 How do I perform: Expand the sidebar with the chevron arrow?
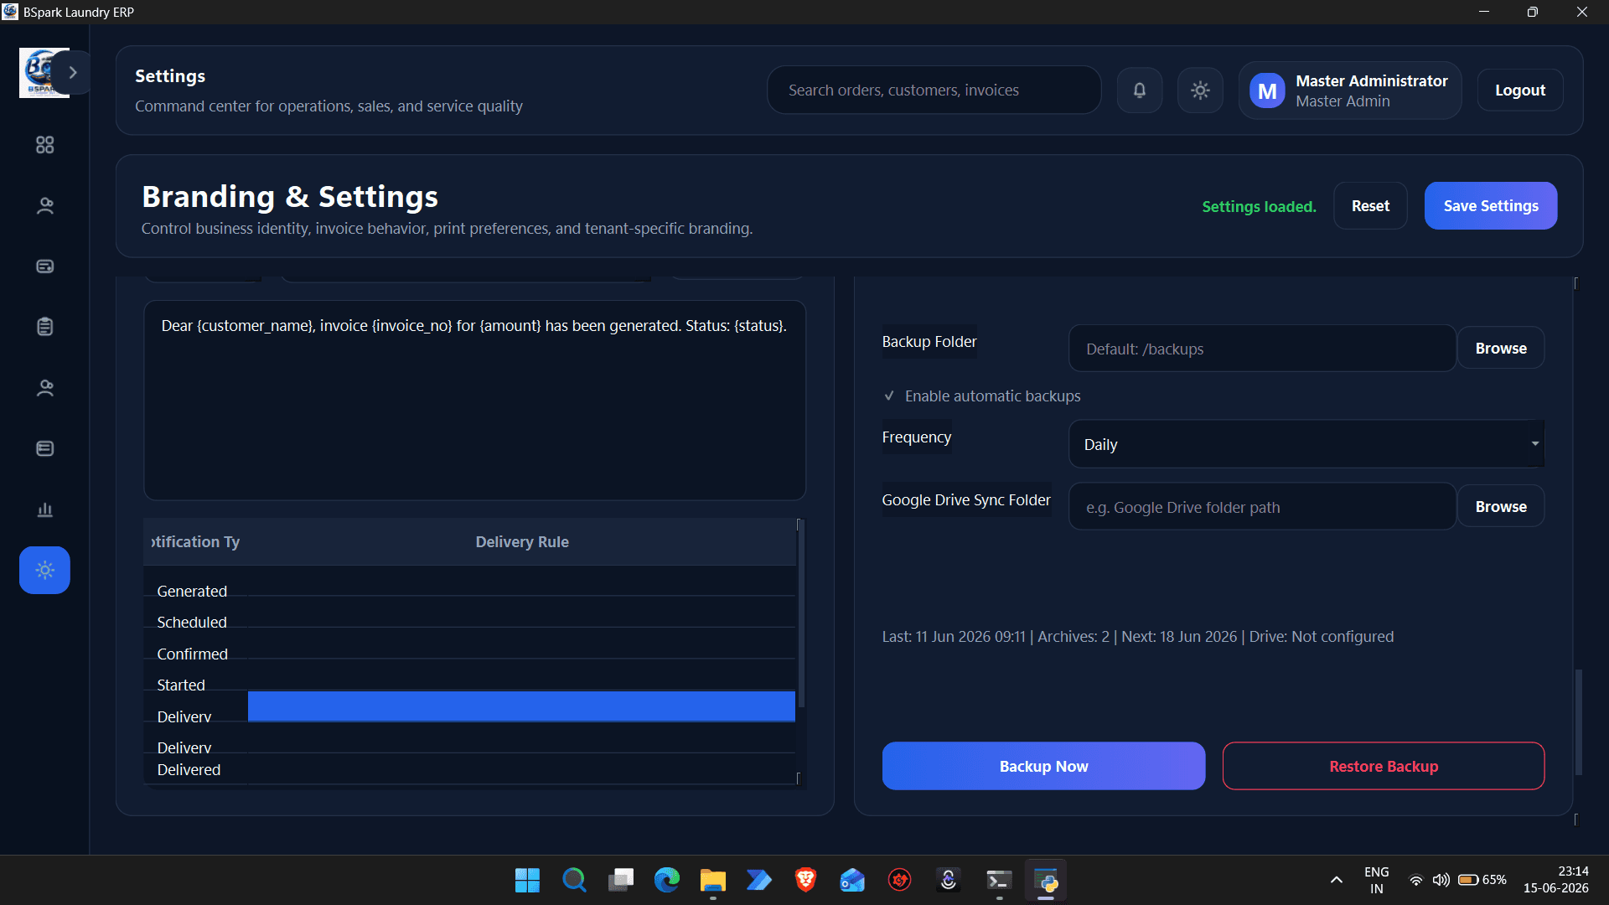[x=73, y=73]
